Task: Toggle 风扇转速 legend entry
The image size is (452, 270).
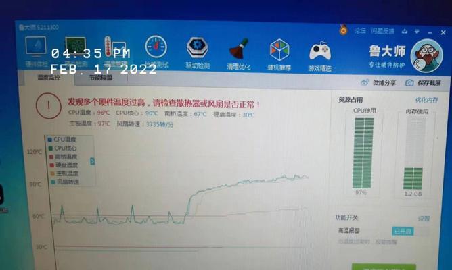Action: [65, 182]
